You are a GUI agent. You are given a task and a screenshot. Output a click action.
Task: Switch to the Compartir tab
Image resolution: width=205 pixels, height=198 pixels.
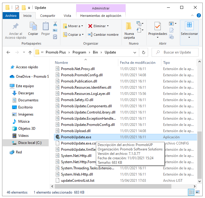point(47,16)
